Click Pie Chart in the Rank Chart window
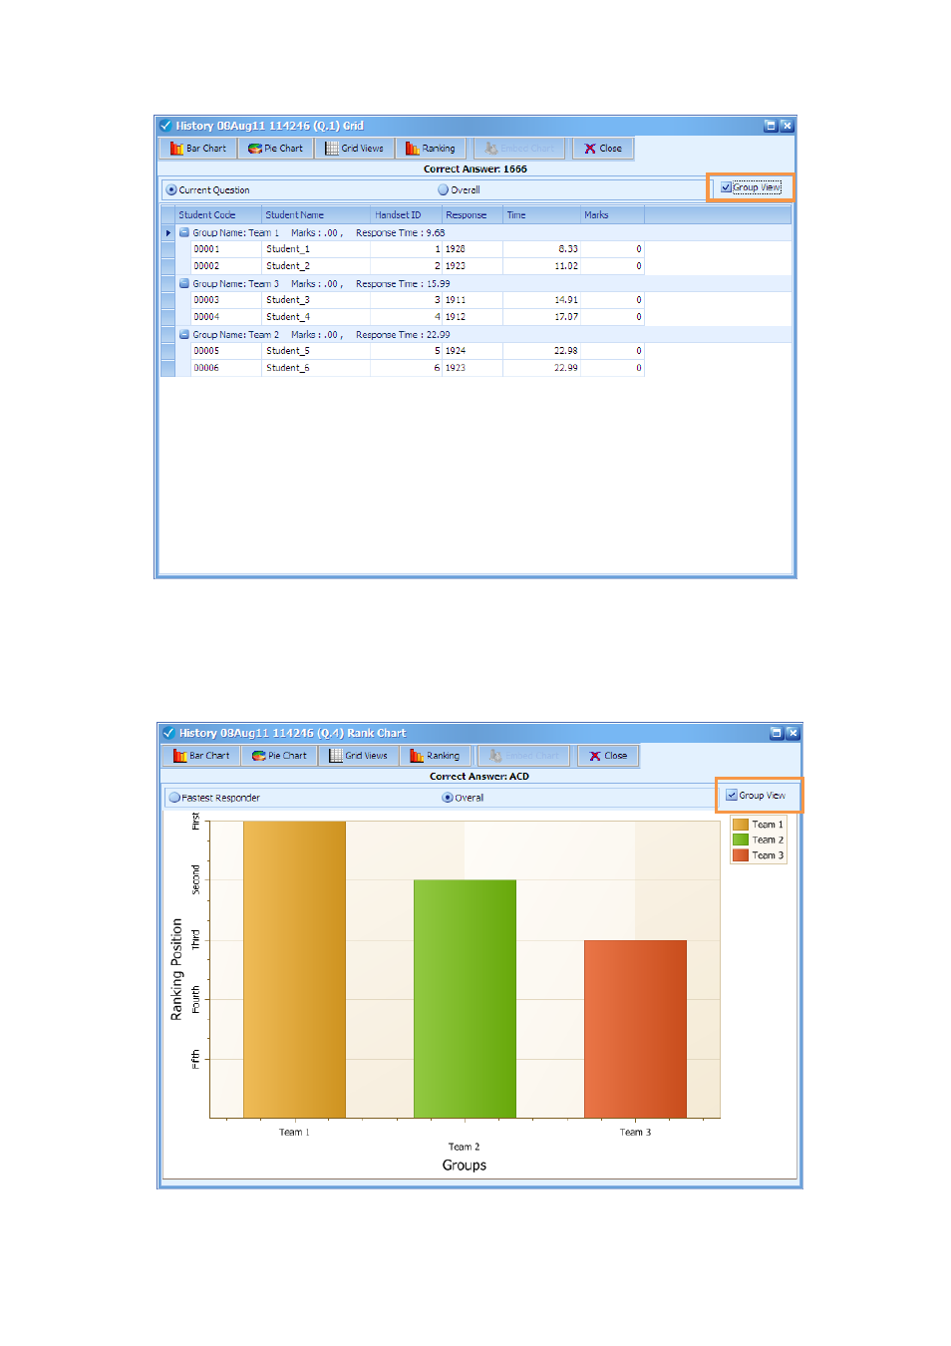 280,756
